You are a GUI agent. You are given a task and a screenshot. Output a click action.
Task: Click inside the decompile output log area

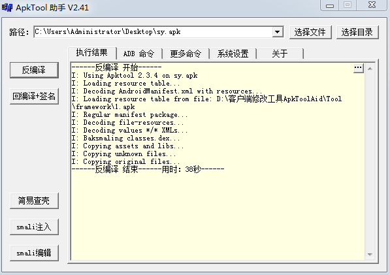click(x=218, y=161)
